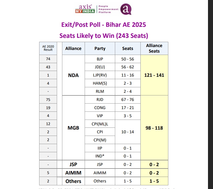Click the purple 'a' speech bubble logo
The width and height of the screenshot is (213, 189).
[x=126, y=9]
